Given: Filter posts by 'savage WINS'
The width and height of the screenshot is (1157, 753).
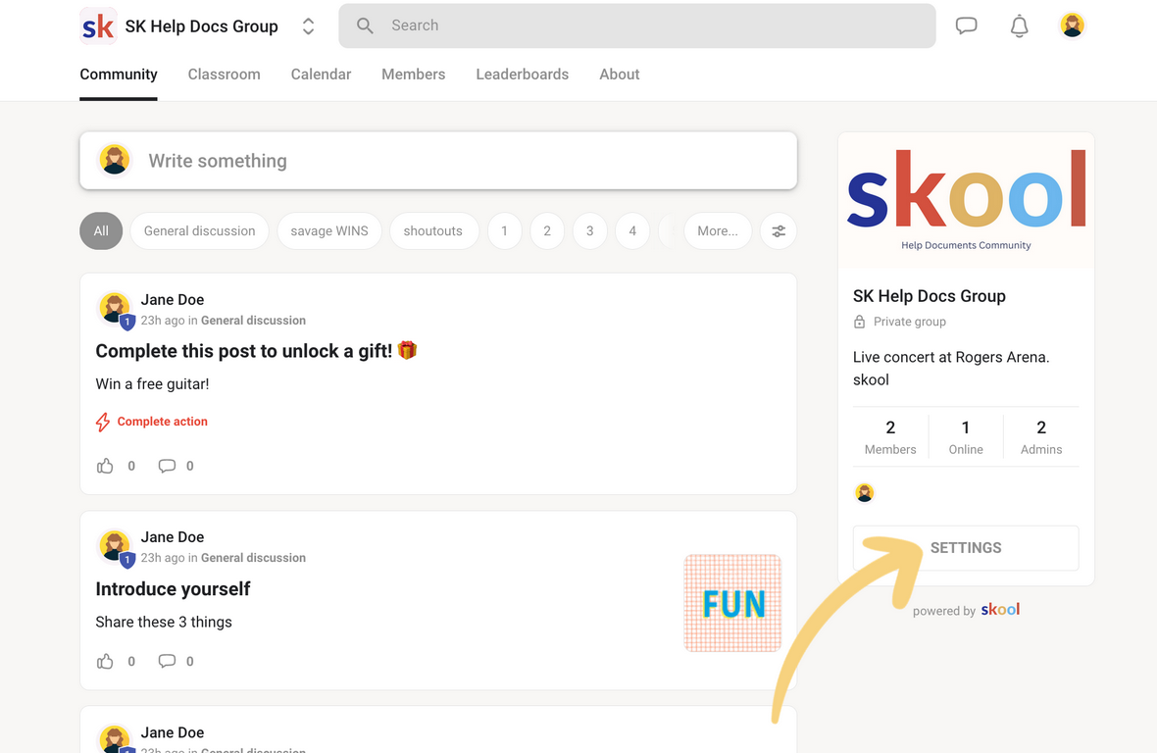Looking at the screenshot, I should [329, 231].
